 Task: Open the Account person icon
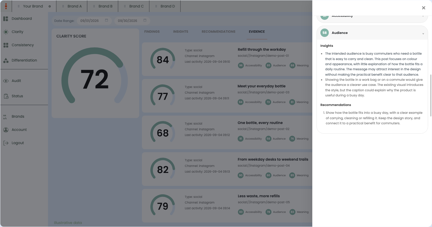point(6,130)
